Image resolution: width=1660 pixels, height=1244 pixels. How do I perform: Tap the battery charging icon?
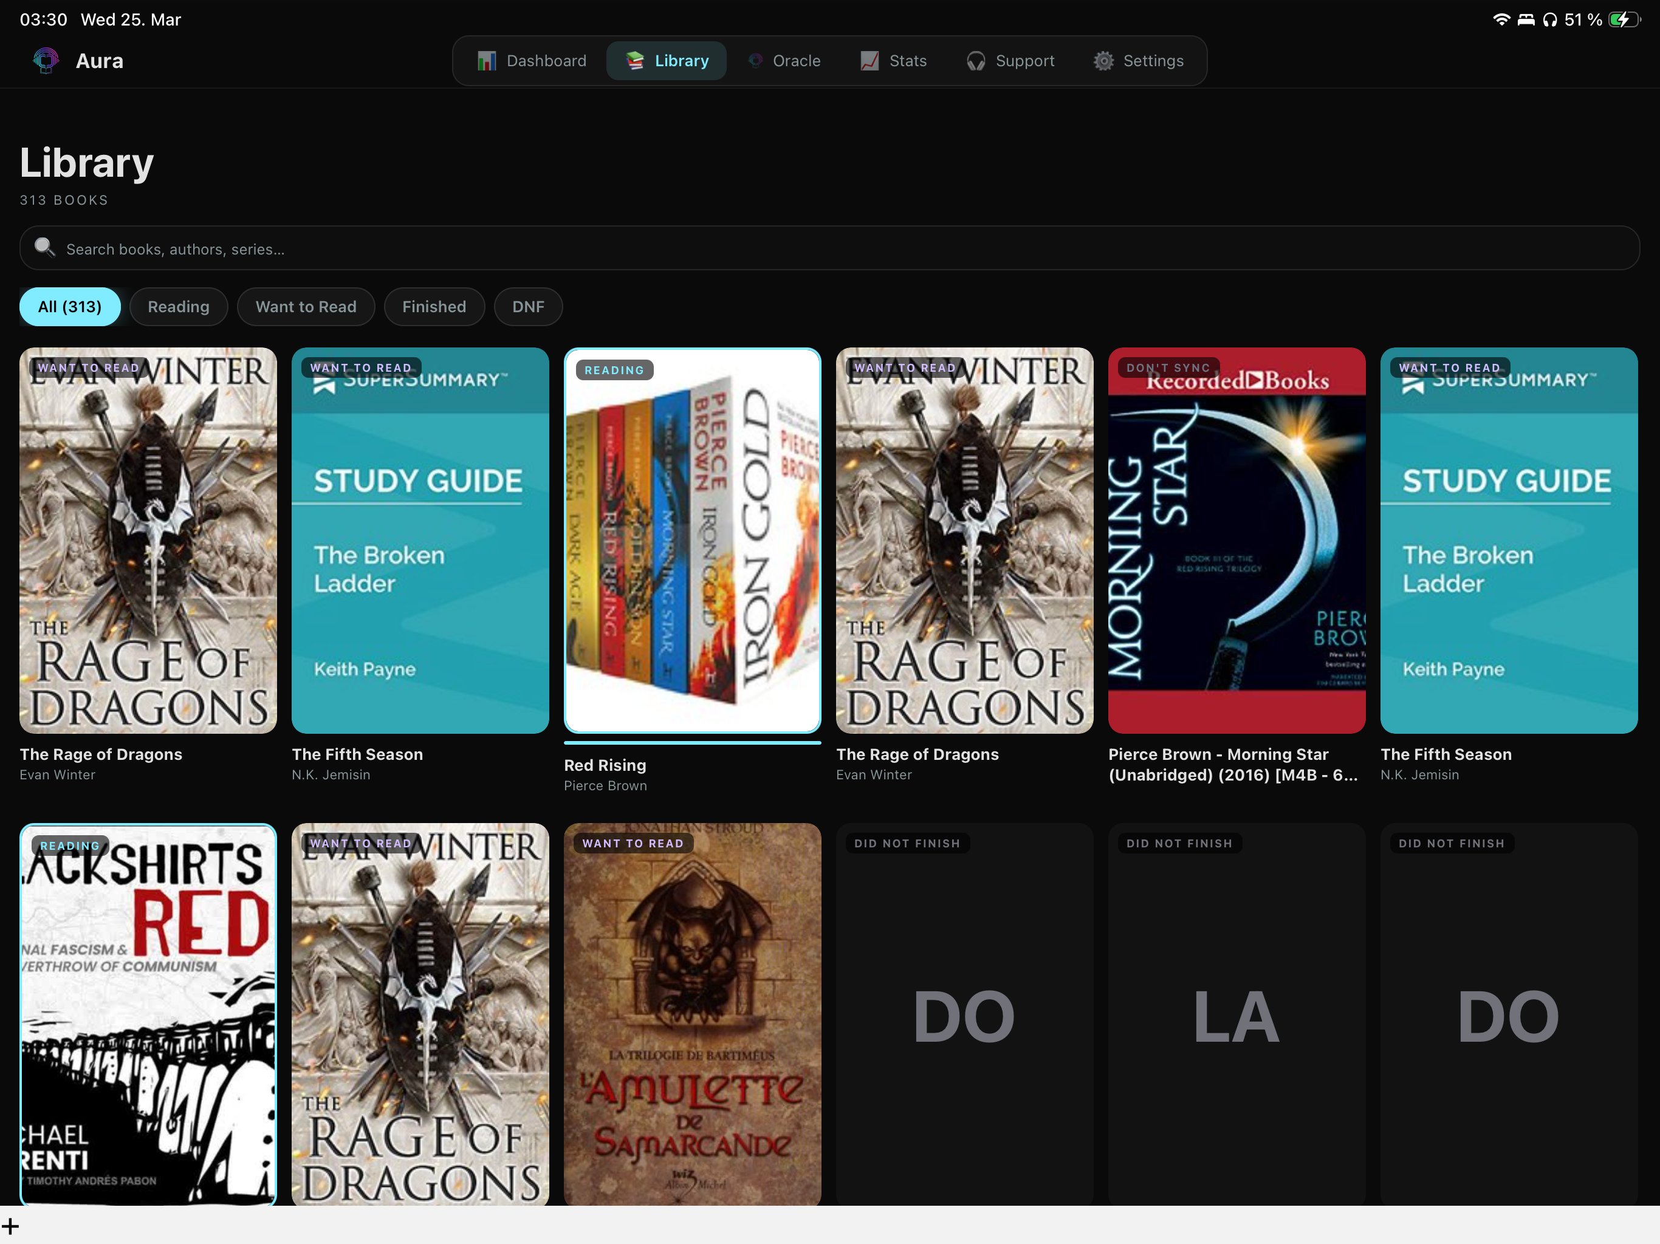pyautogui.click(x=1624, y=19)
